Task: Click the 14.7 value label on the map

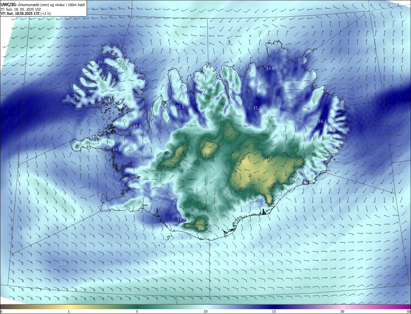Action: click(x=181, y=221)
